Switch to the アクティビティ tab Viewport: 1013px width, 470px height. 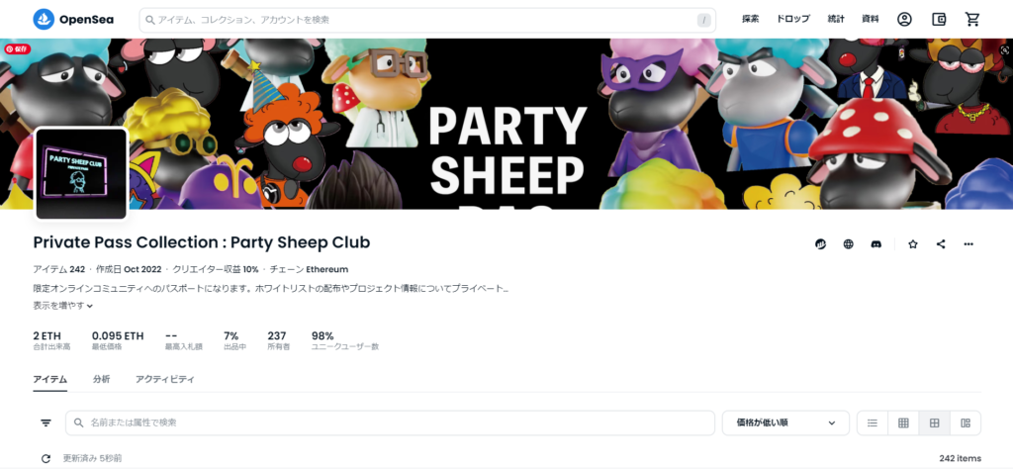165,380
